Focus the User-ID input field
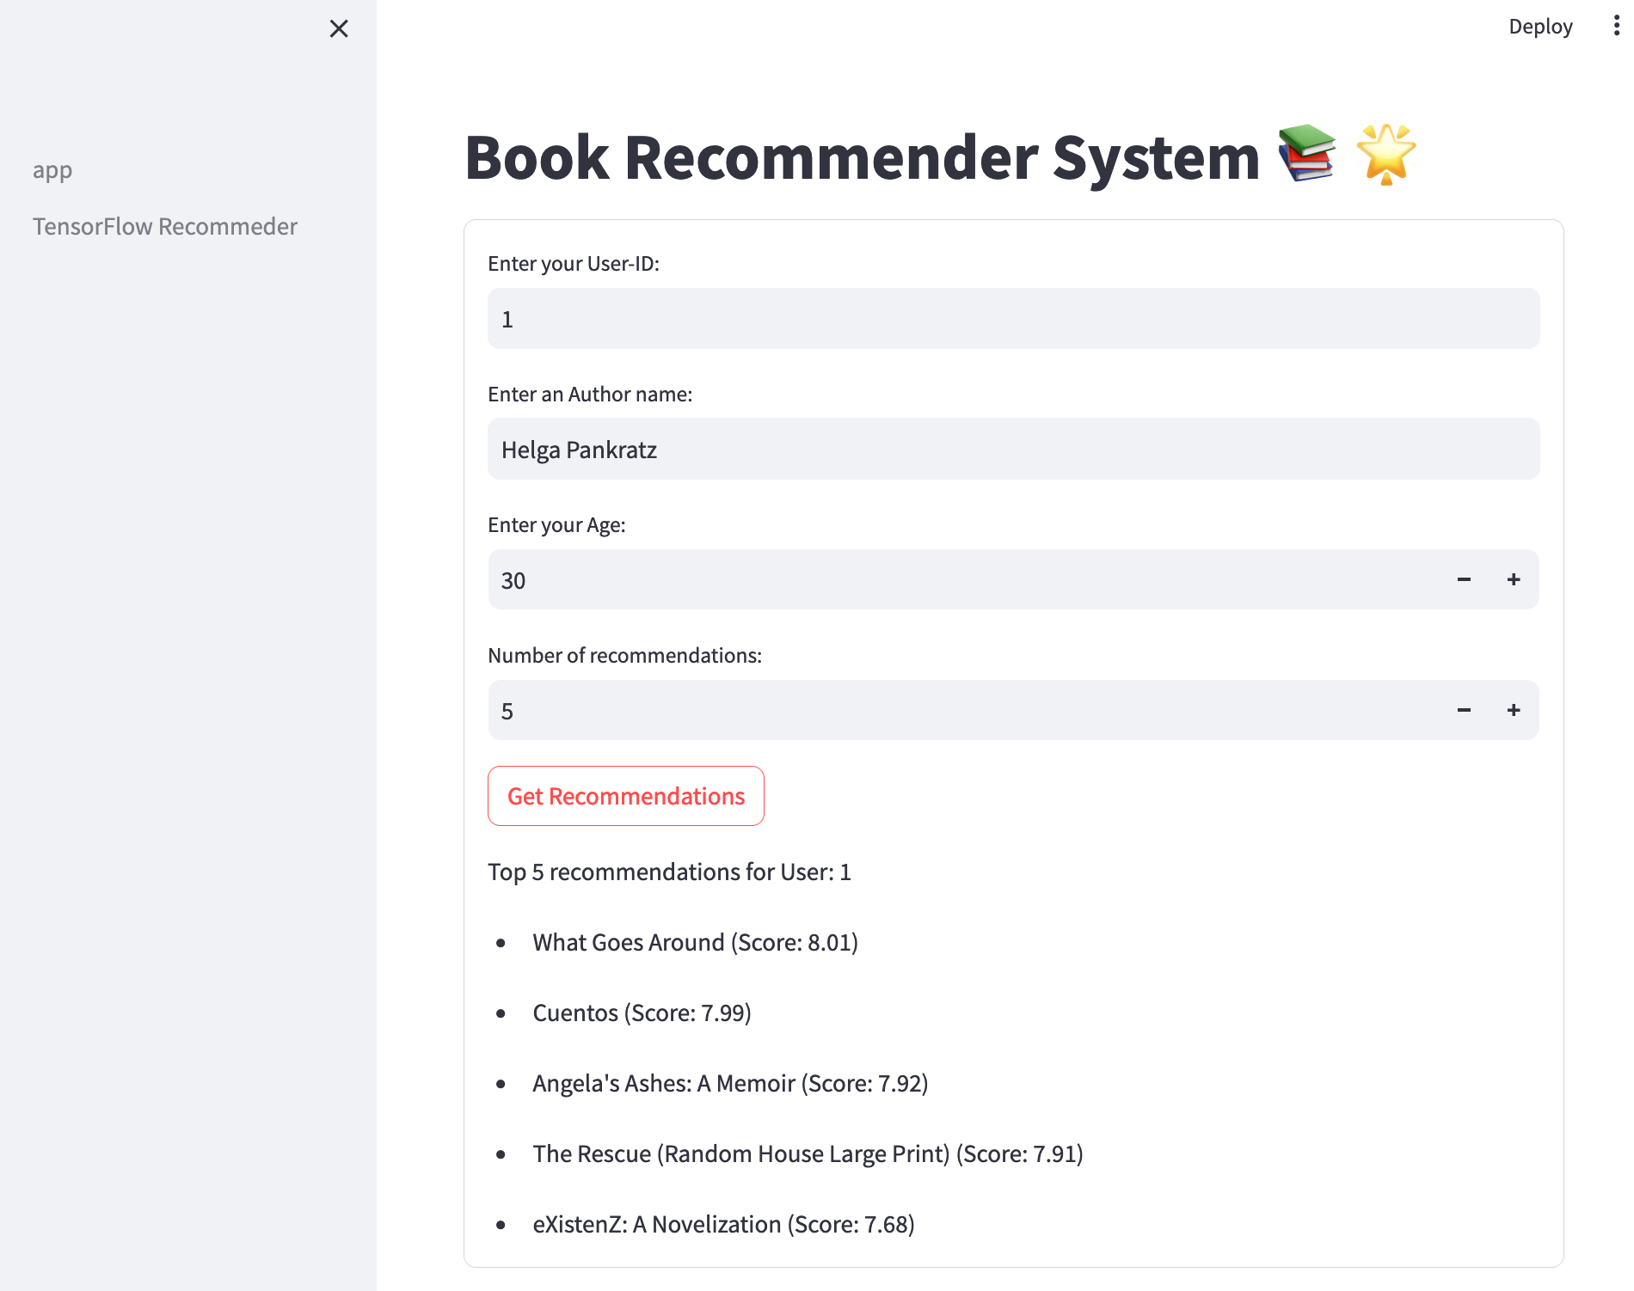Image resolution: width=1634 pixels, height=1291 pixels. coord(1013,319)
